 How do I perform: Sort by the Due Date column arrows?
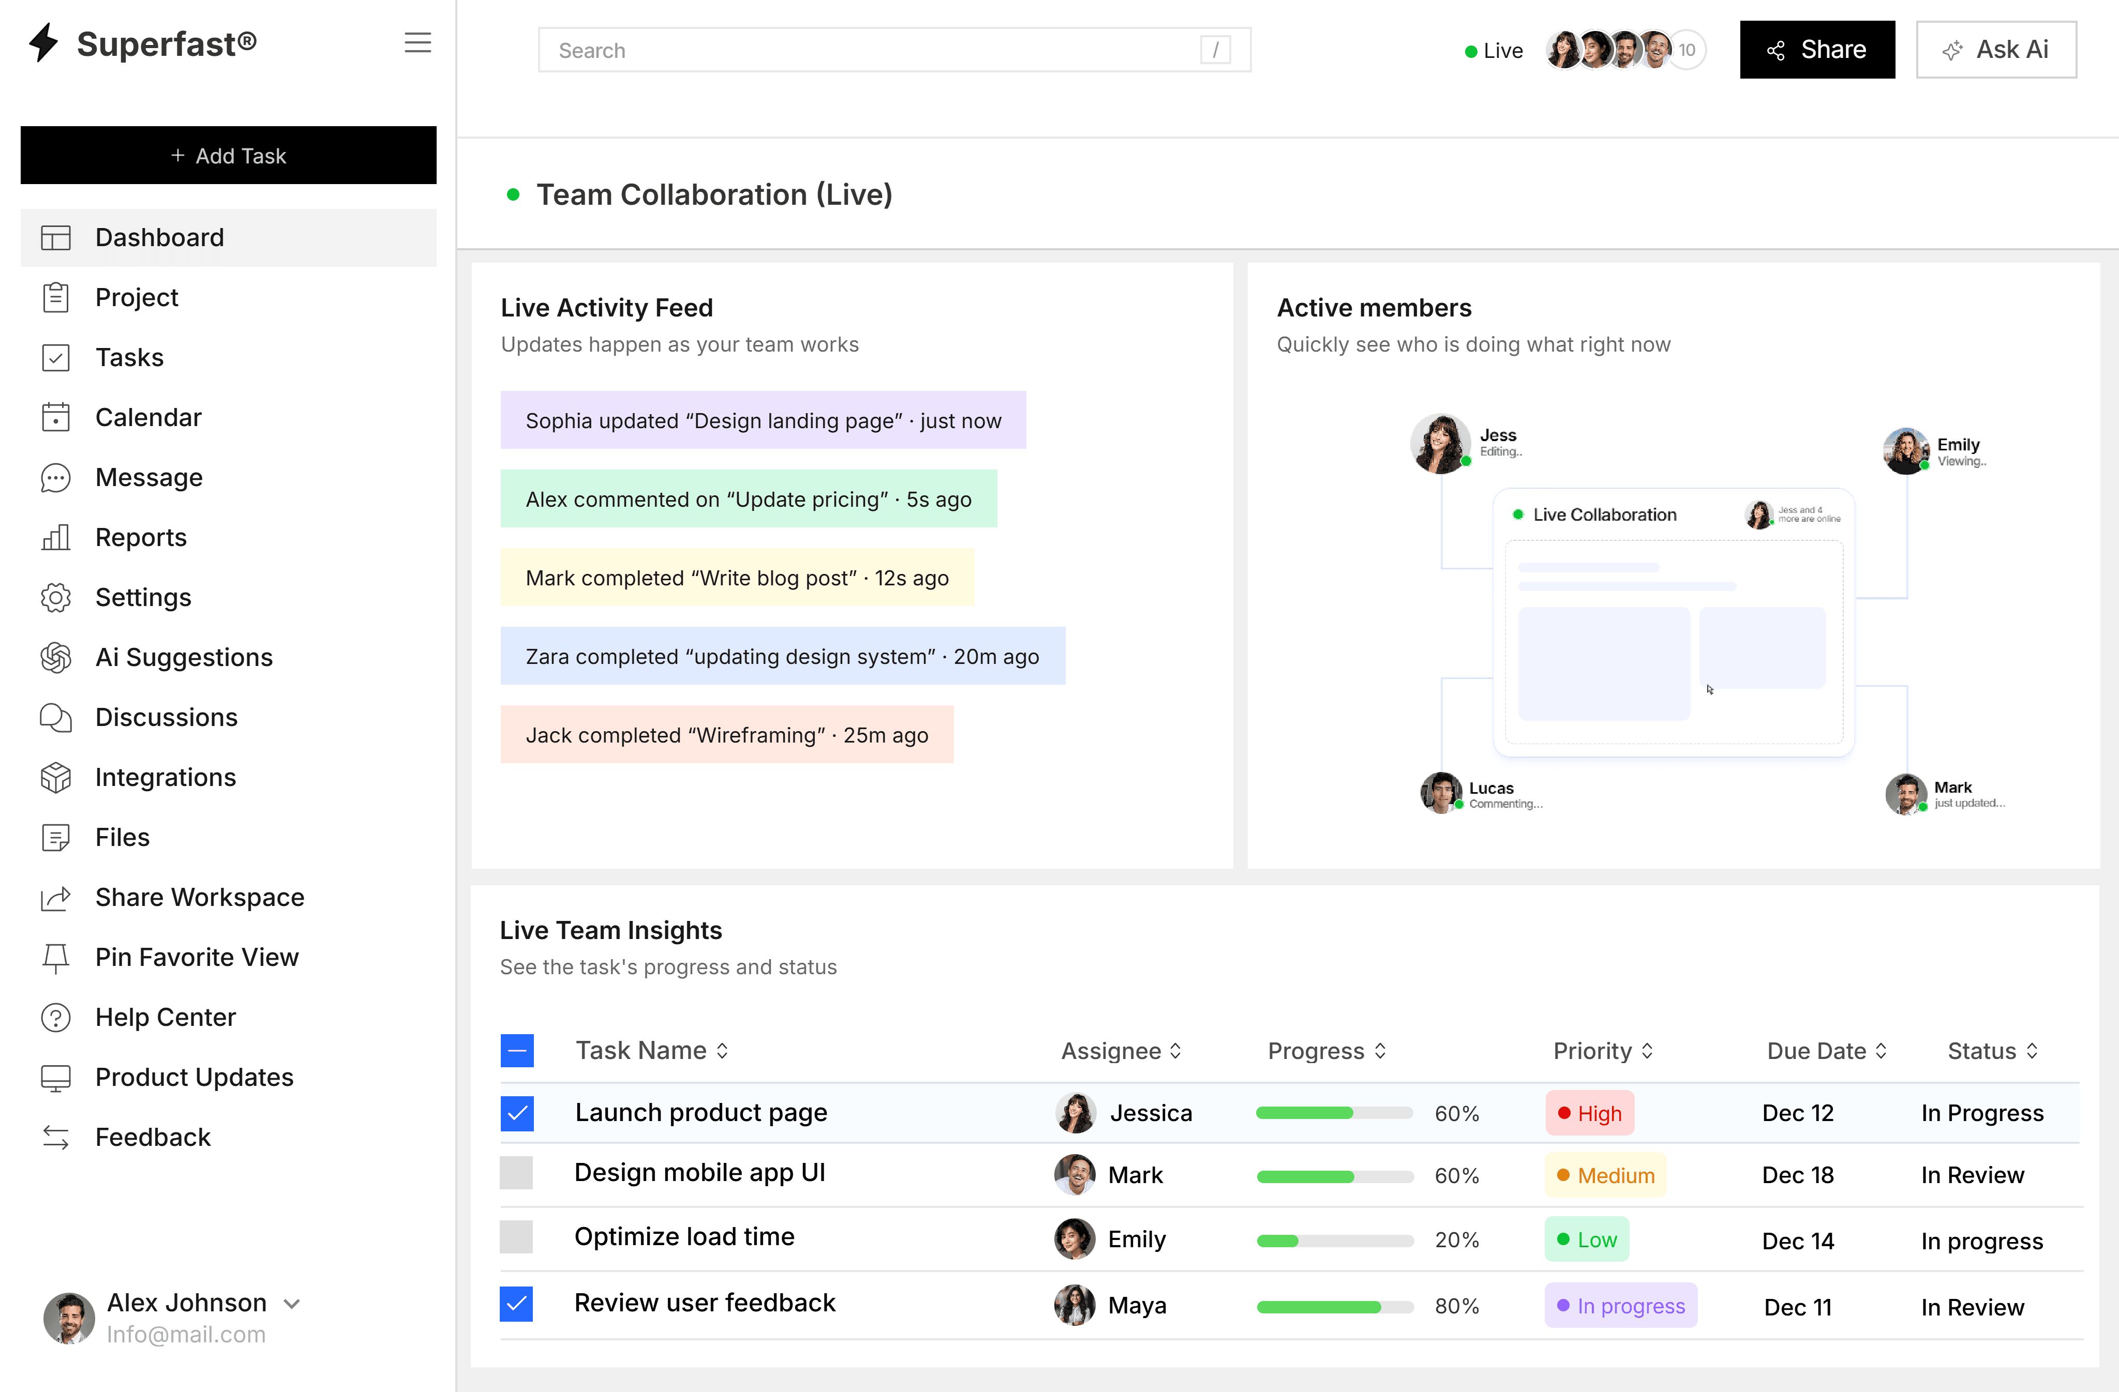[x=1881, y=1051]
